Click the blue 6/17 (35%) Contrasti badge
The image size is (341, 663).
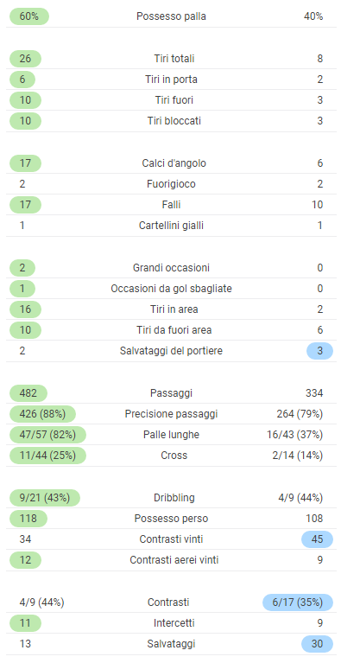[298, 602]
